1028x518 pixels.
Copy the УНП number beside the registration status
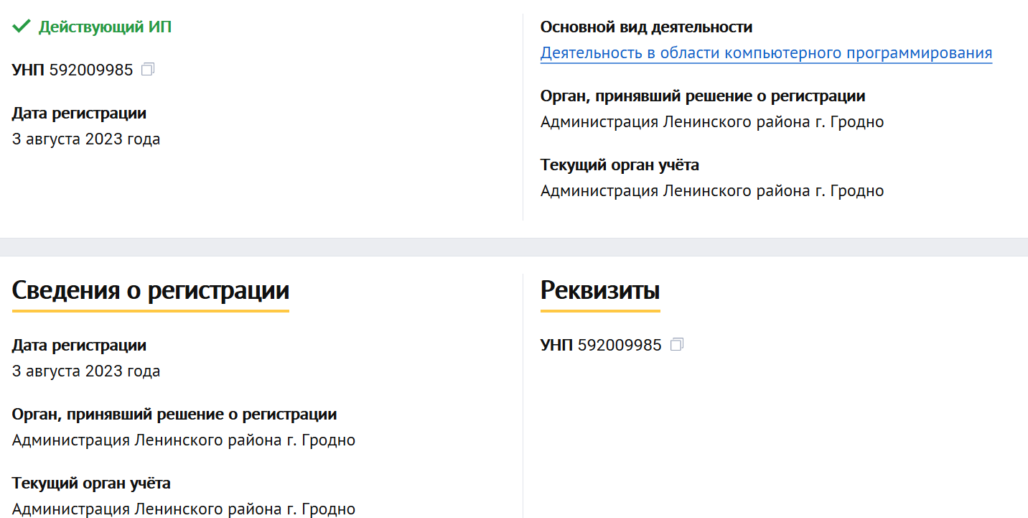[148, 70]
